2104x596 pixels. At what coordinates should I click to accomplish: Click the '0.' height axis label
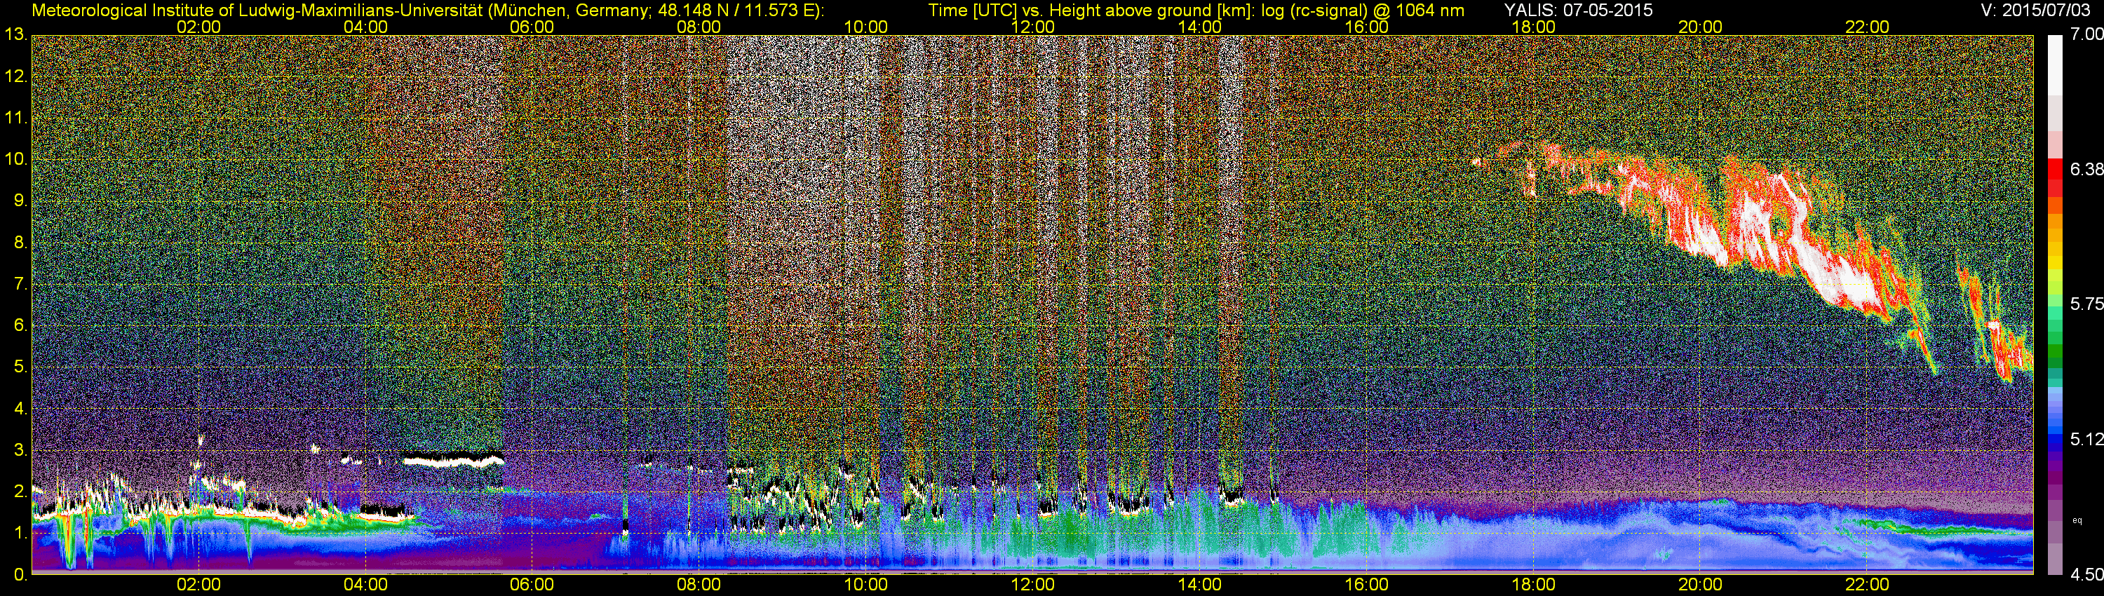(x=20, y=575)
